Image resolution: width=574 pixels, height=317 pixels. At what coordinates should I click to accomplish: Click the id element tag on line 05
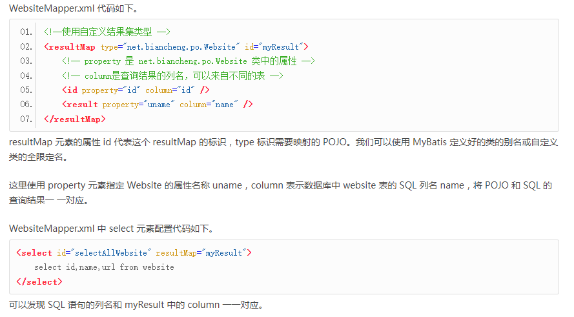[x=71, y=90]
